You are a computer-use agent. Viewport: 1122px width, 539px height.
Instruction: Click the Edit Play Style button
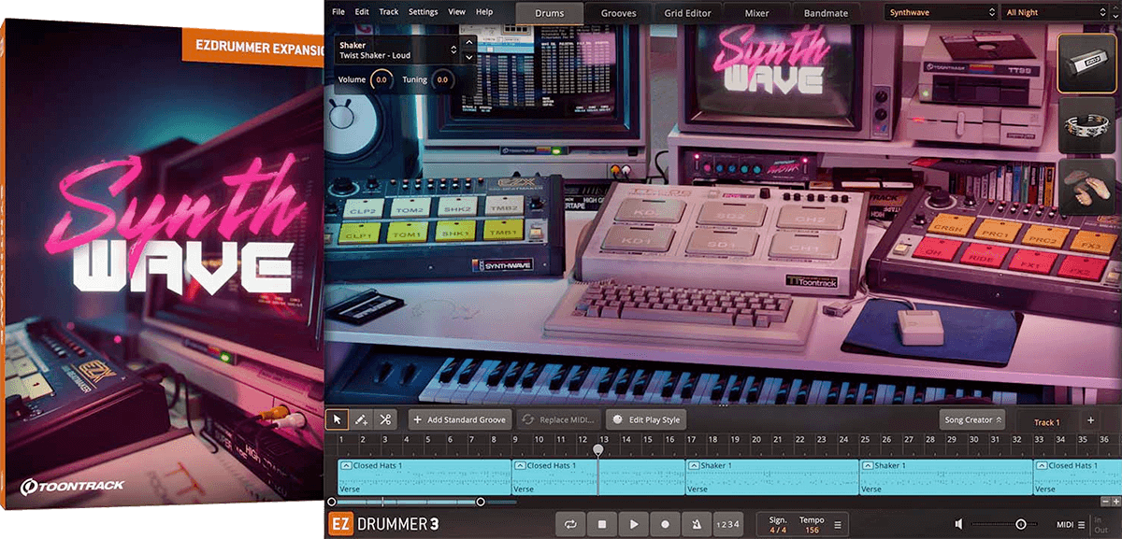pos(646,420)
